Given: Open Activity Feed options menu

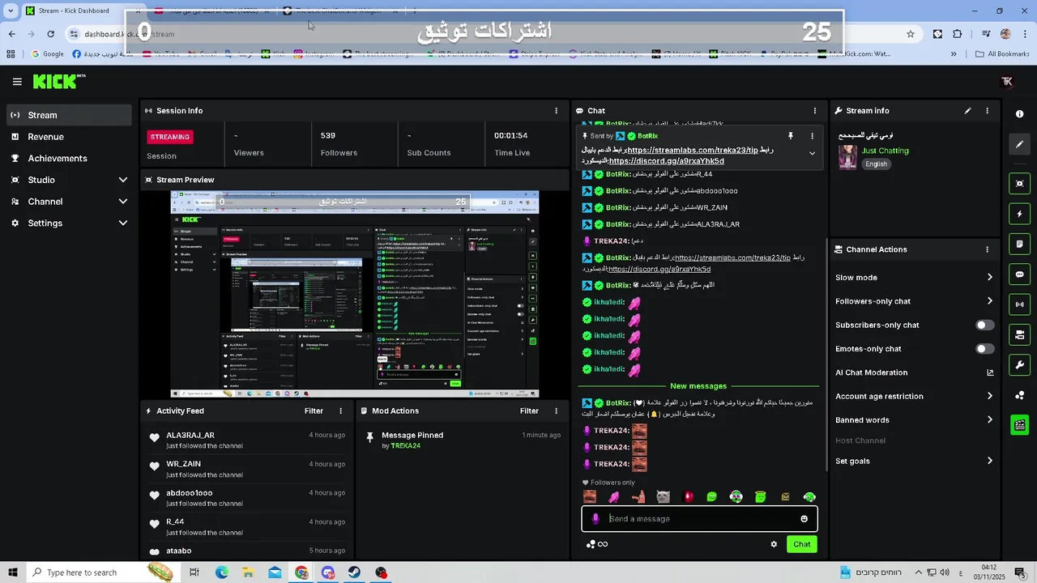Looking at the screenshot, I should [x=340, y=411].
